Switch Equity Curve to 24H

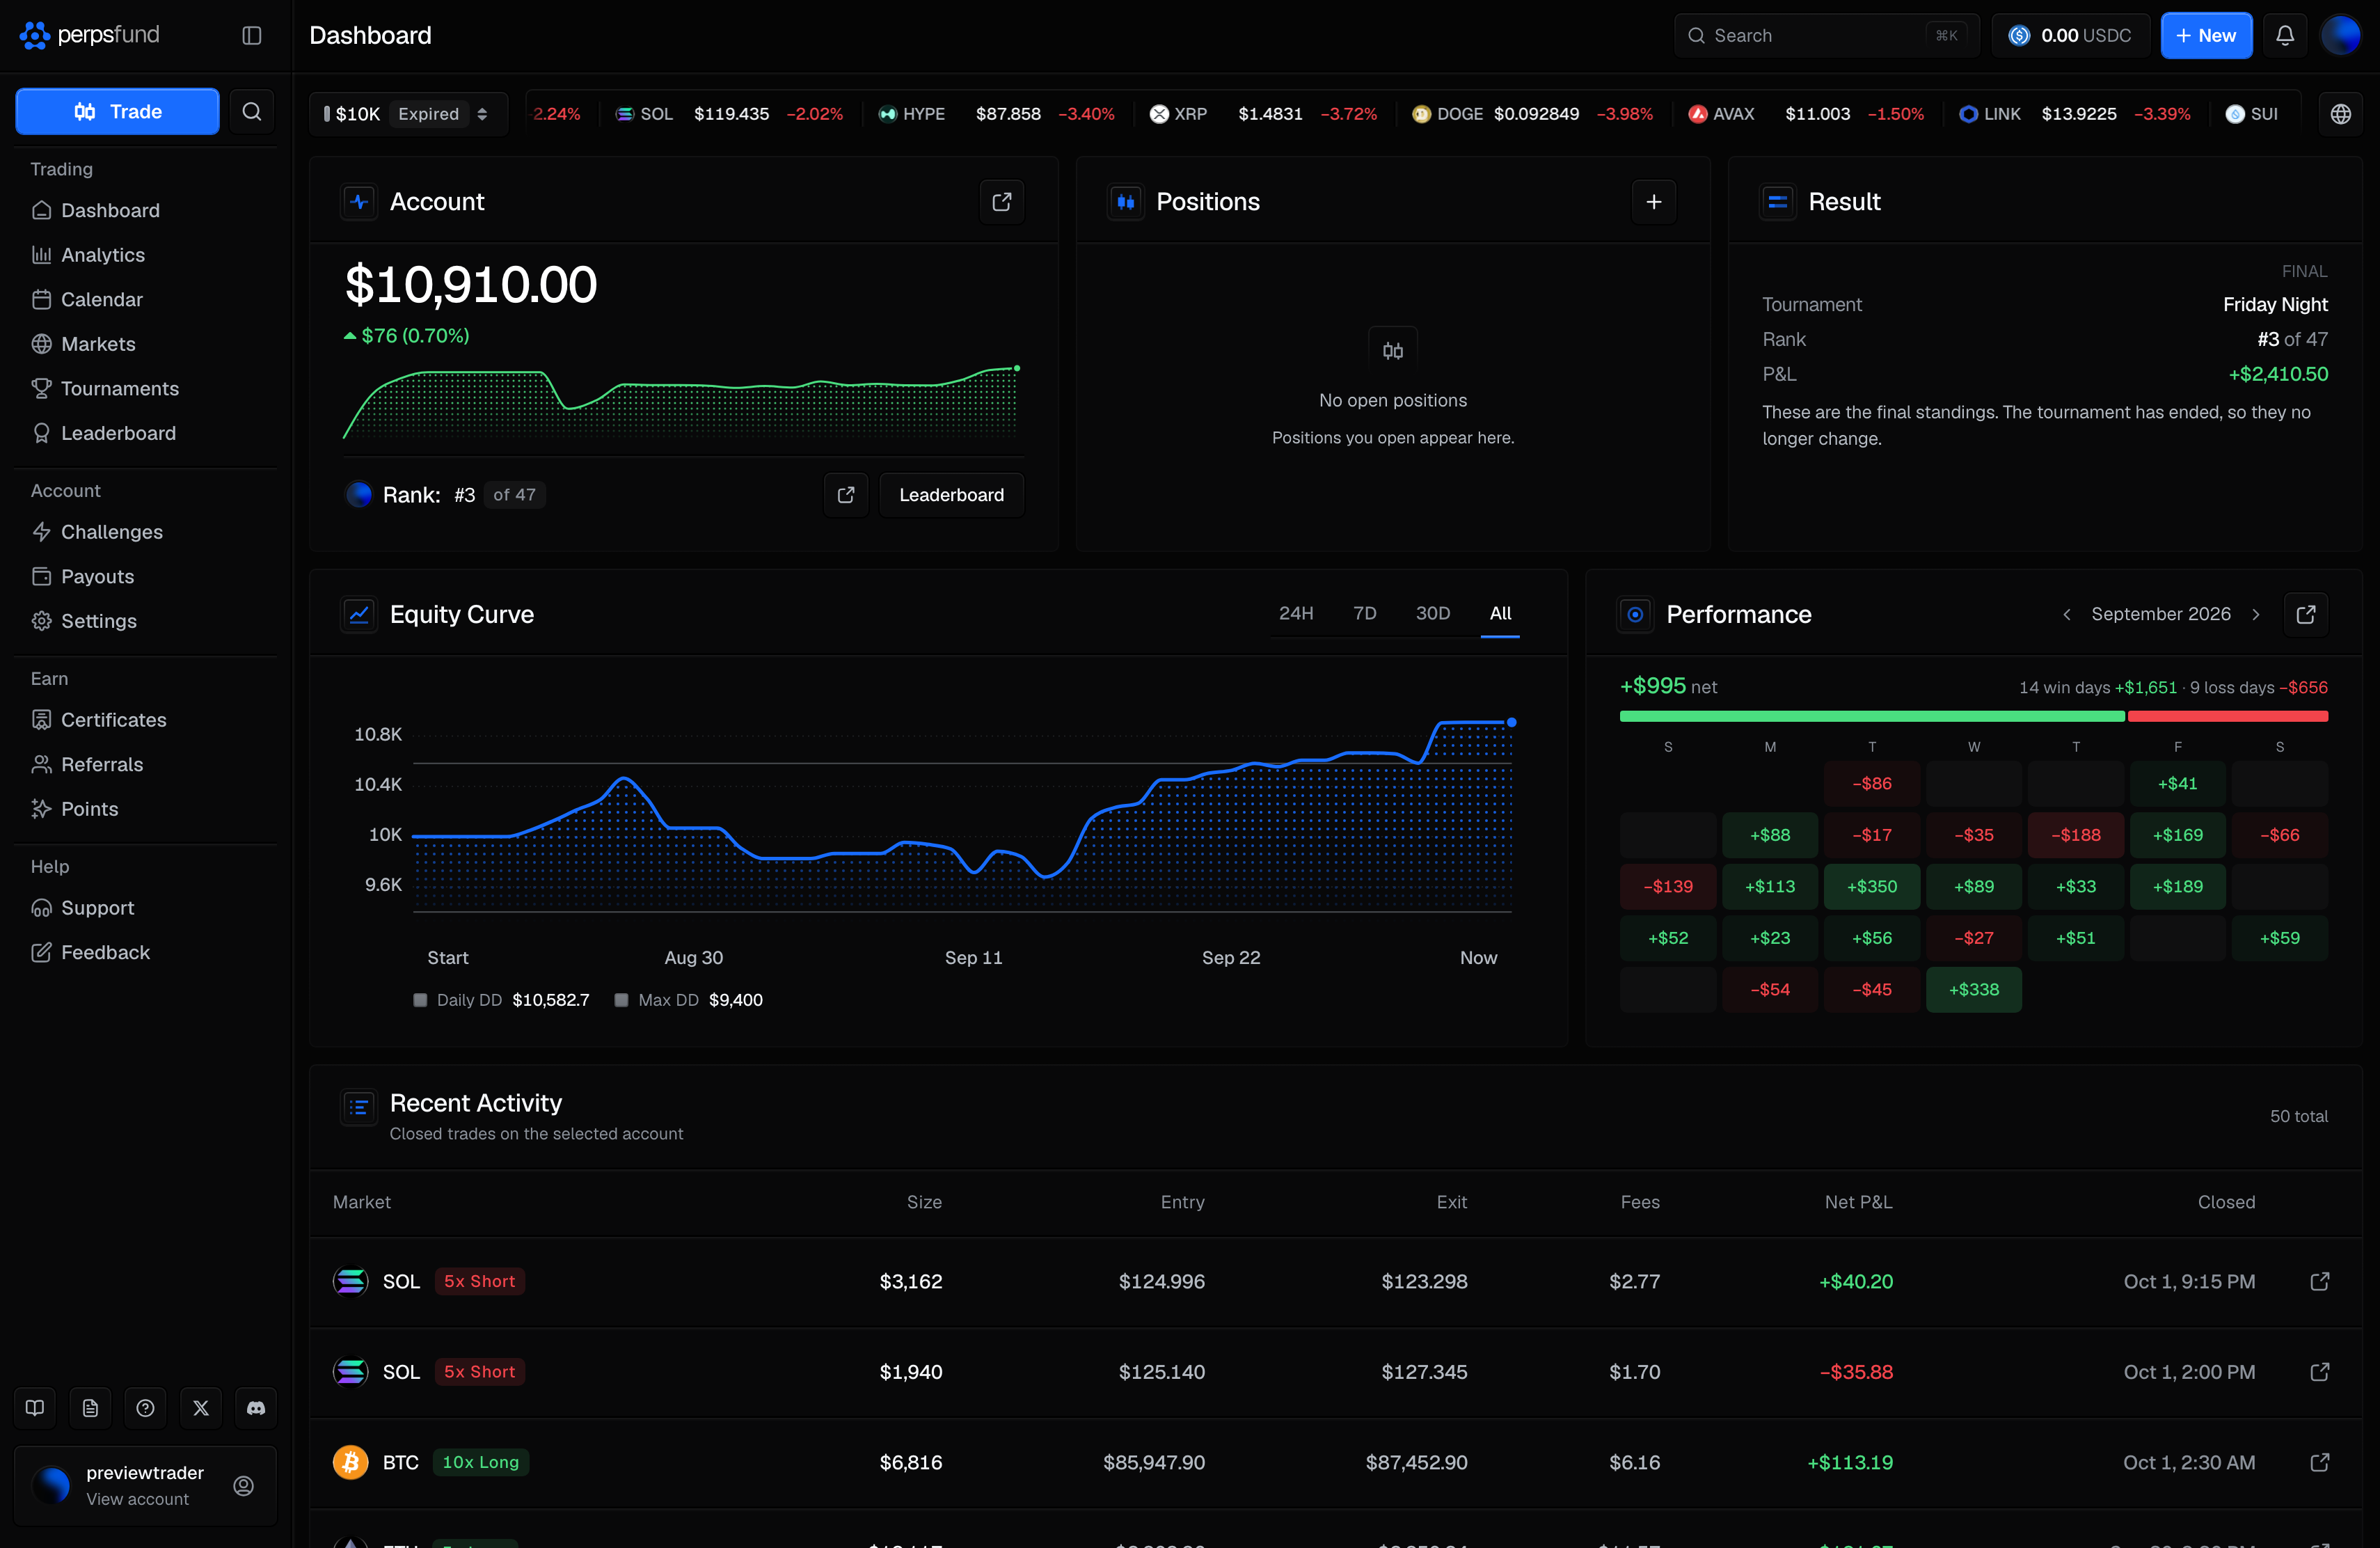(1296, 613)
